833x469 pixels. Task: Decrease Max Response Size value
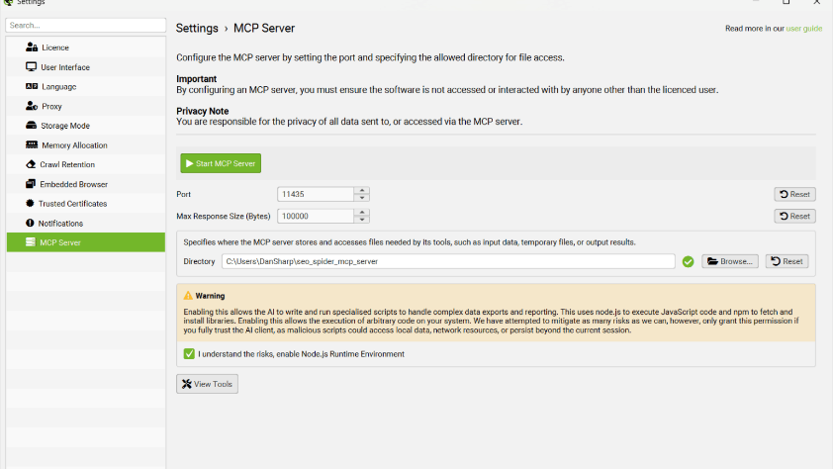coord(362,220)
